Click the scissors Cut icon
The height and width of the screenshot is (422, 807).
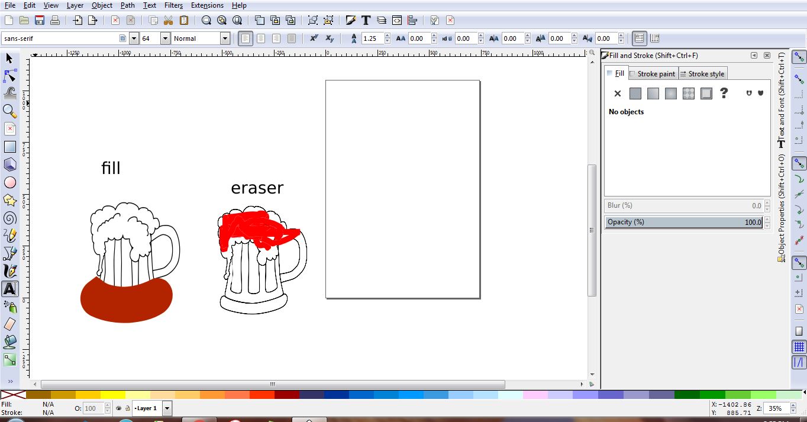(168, 20)
